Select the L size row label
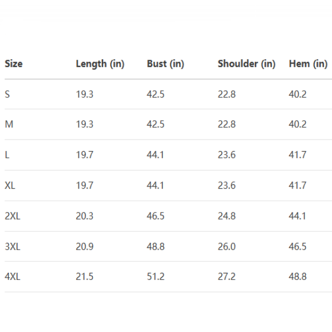The height and width of the screenshot is (332, 332). click(x=7, y=155)
